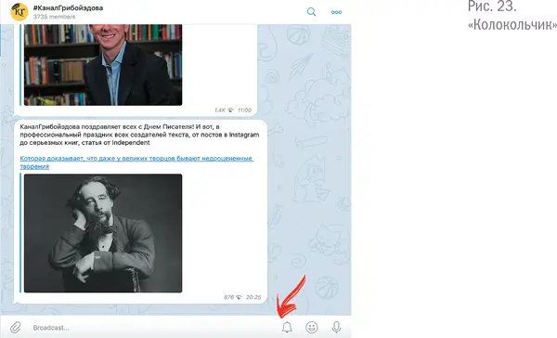Open the bookshelf man photo preview

click(x=103, y=65)
